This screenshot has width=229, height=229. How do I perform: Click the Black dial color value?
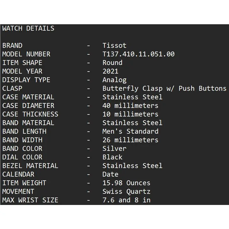112,157
